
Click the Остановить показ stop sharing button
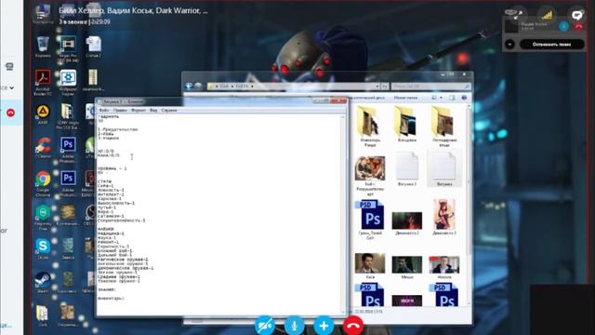tap(551, 44)
